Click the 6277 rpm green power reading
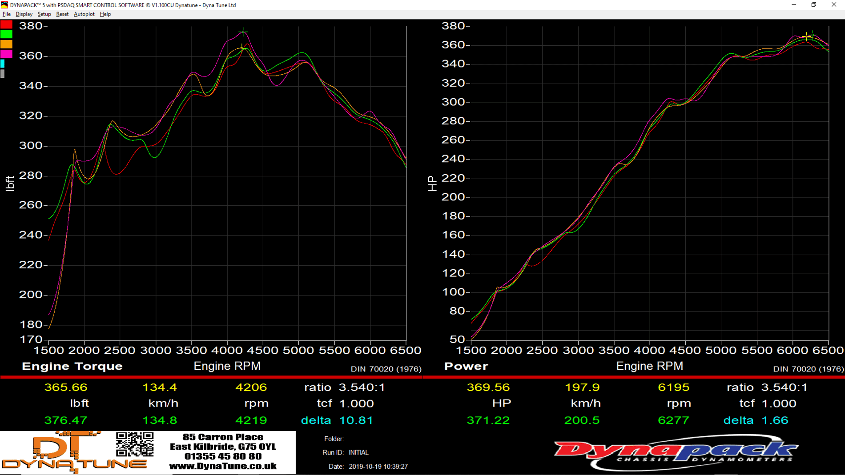The height and width of the screenshot is (475, 845). coord(674,420)
